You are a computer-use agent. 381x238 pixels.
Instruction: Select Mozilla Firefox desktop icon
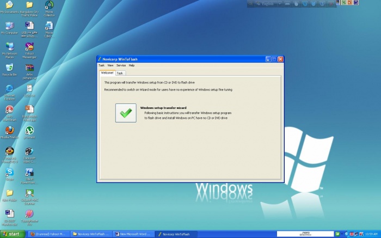pos(9,132)
